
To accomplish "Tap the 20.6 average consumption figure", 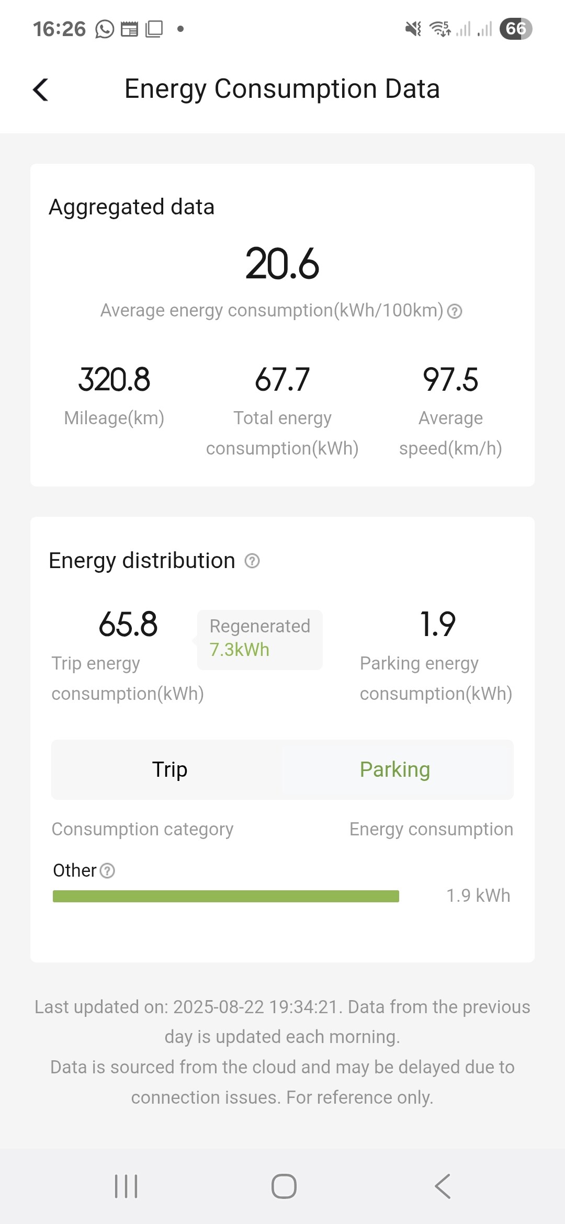I will pyautogui.click(x=282, y=264).
